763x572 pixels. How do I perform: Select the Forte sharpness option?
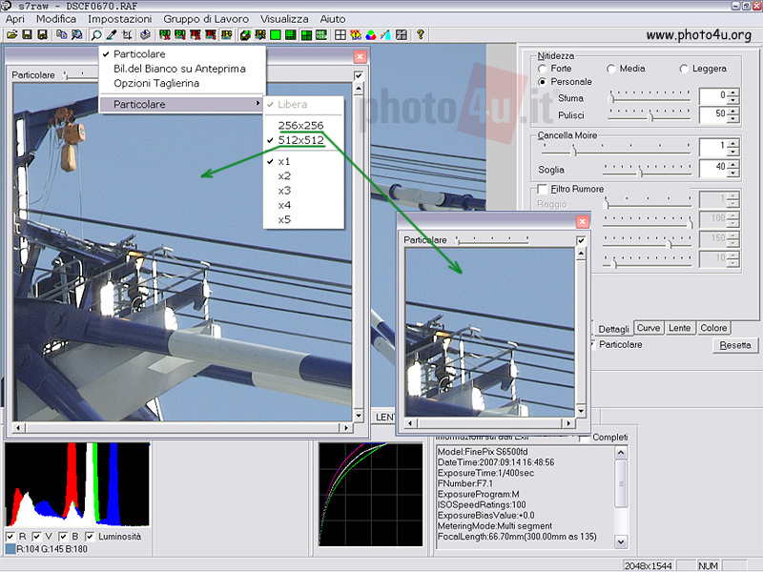[x=542, y=69]
